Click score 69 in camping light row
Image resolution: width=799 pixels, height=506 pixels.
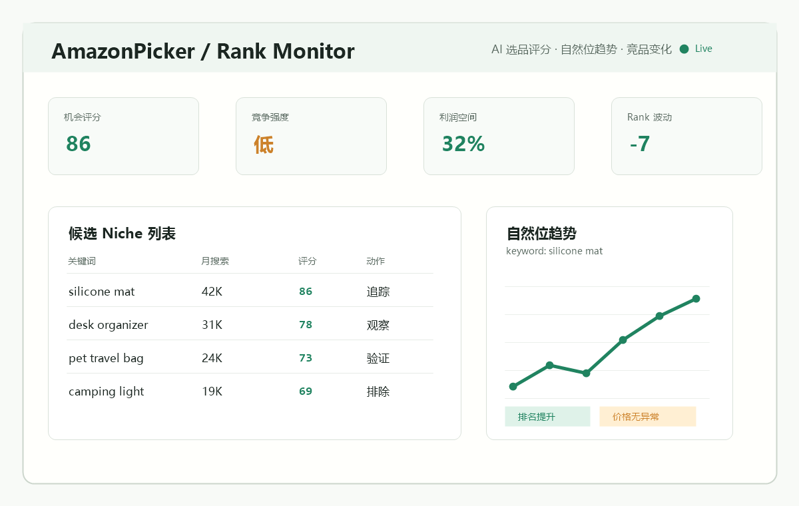306,391
